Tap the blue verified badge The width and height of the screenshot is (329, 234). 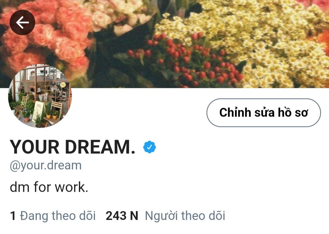point(150,147)
